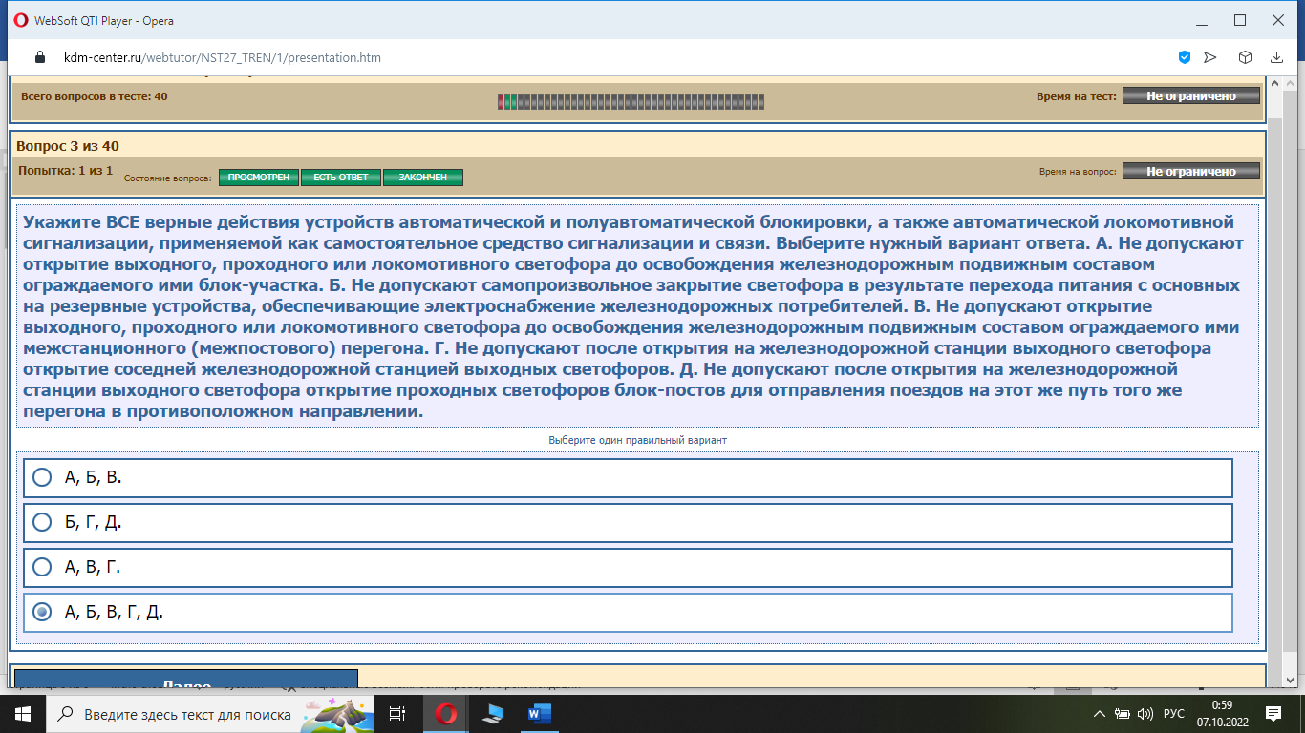Click the label 'Попытка: 1 из 1'
This screenshot has width=1305, height=733.
click(66, 171)
